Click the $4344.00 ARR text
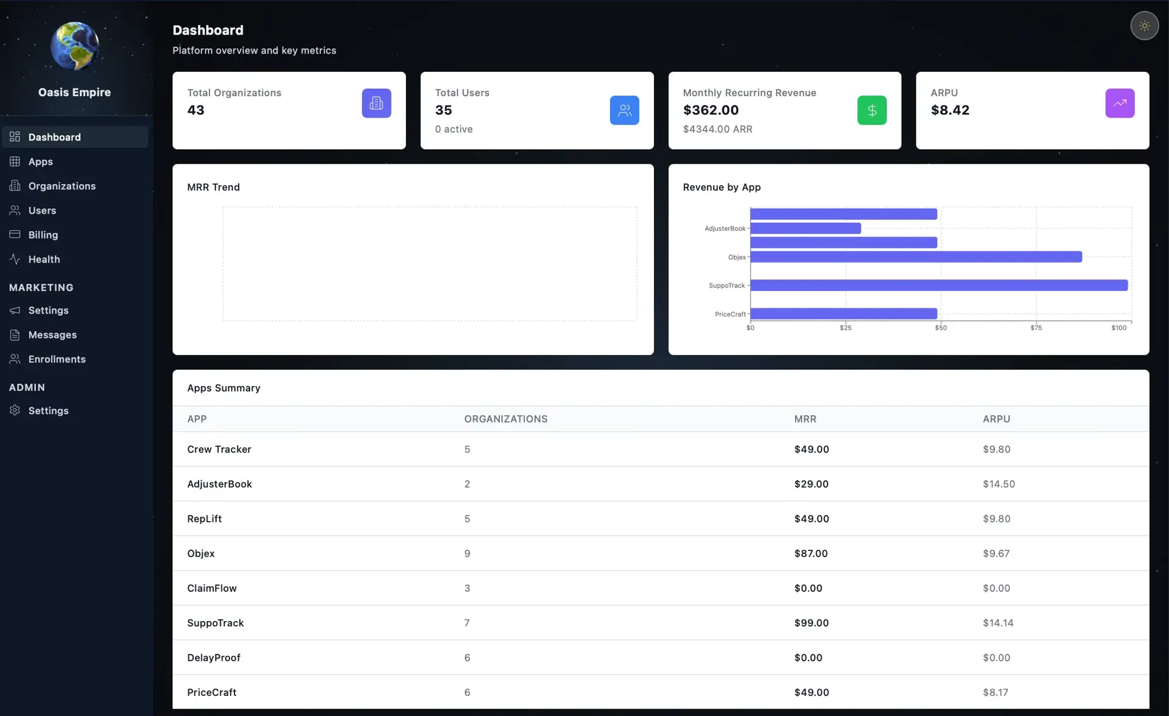This screenshot has width=1169, height=716. point(717,129)
